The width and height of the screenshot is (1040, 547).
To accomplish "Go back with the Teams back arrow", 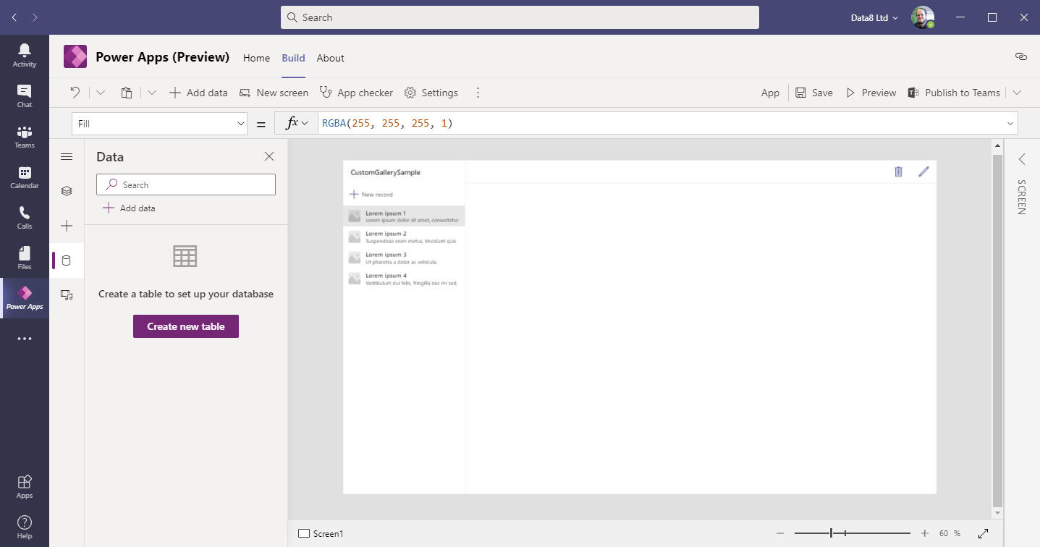I will coord(14,17).
